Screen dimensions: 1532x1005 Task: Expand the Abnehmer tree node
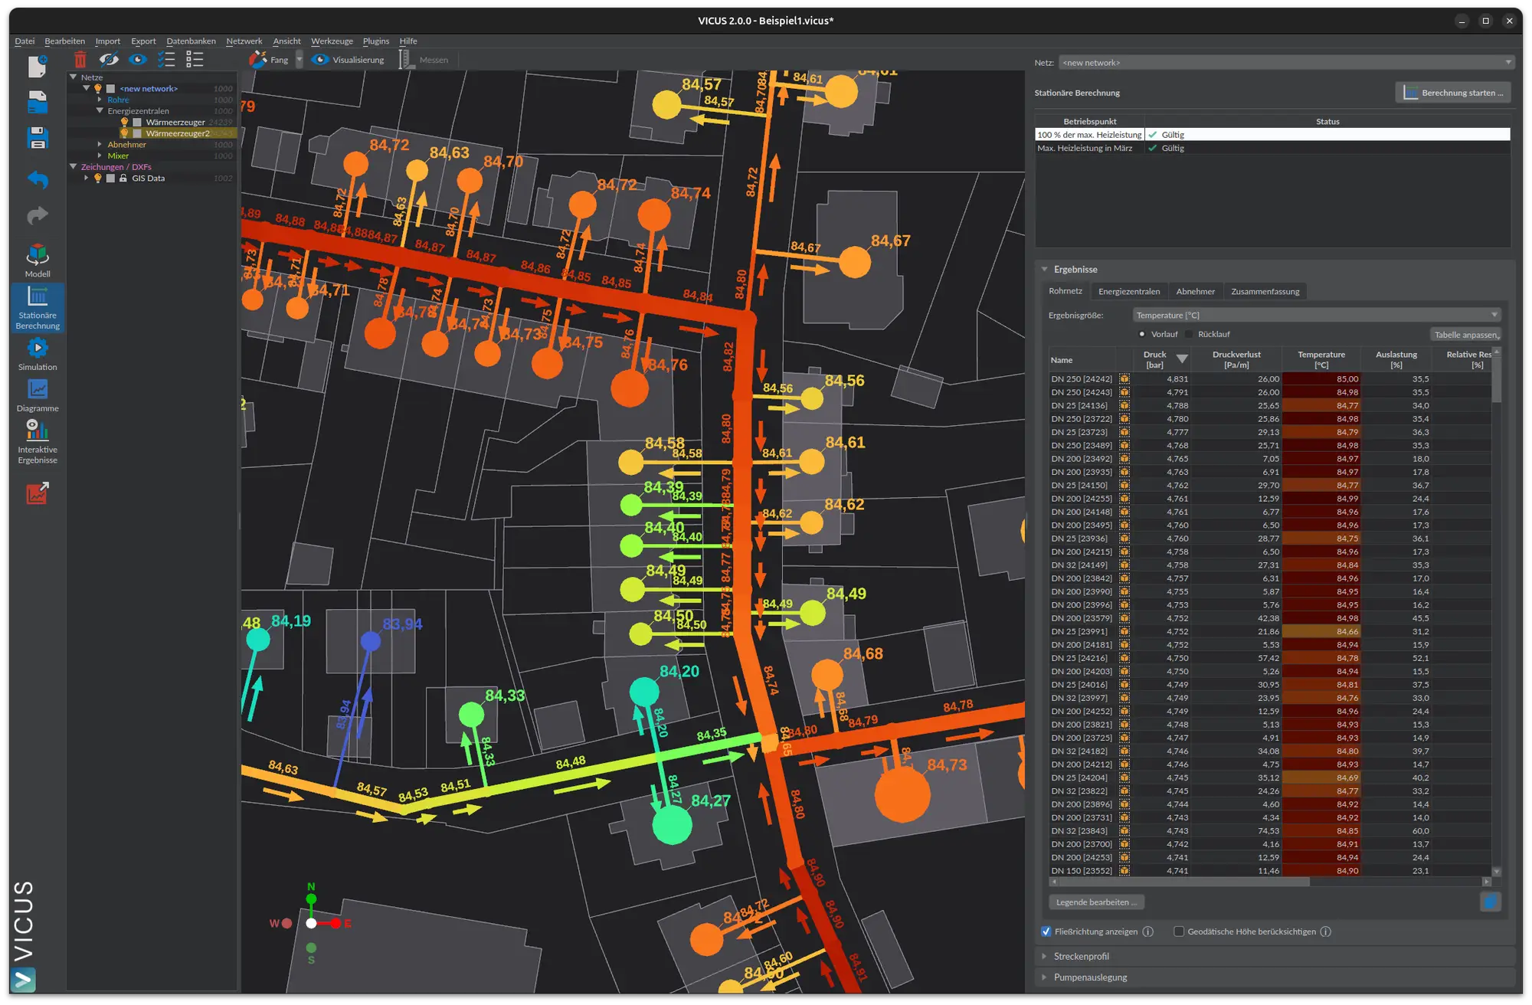100,144
